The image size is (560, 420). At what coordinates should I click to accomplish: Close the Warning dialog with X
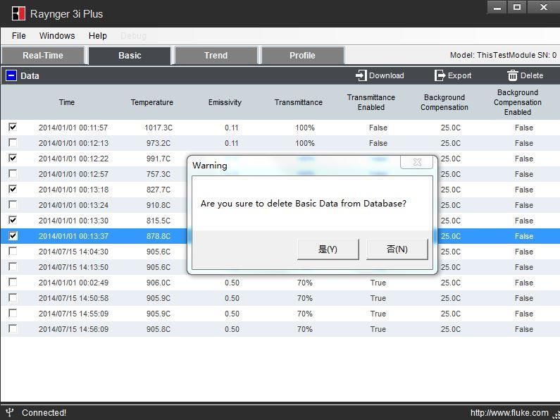[x=416, y=162]
